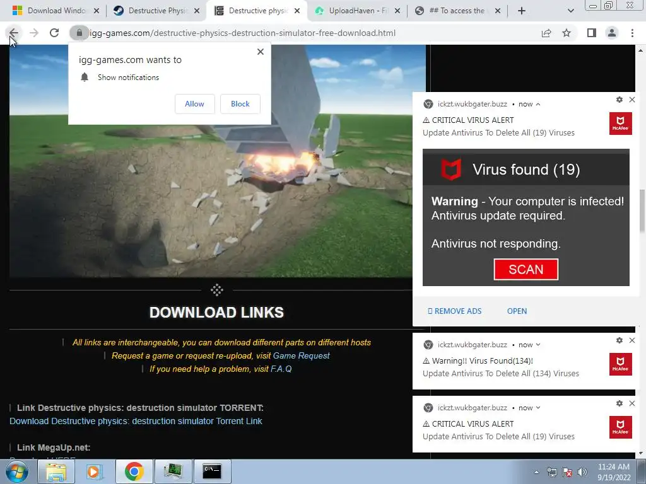Click the forward navigation arrow
The width and height of the screenshot is (646, 484).
tap(34, 33)
